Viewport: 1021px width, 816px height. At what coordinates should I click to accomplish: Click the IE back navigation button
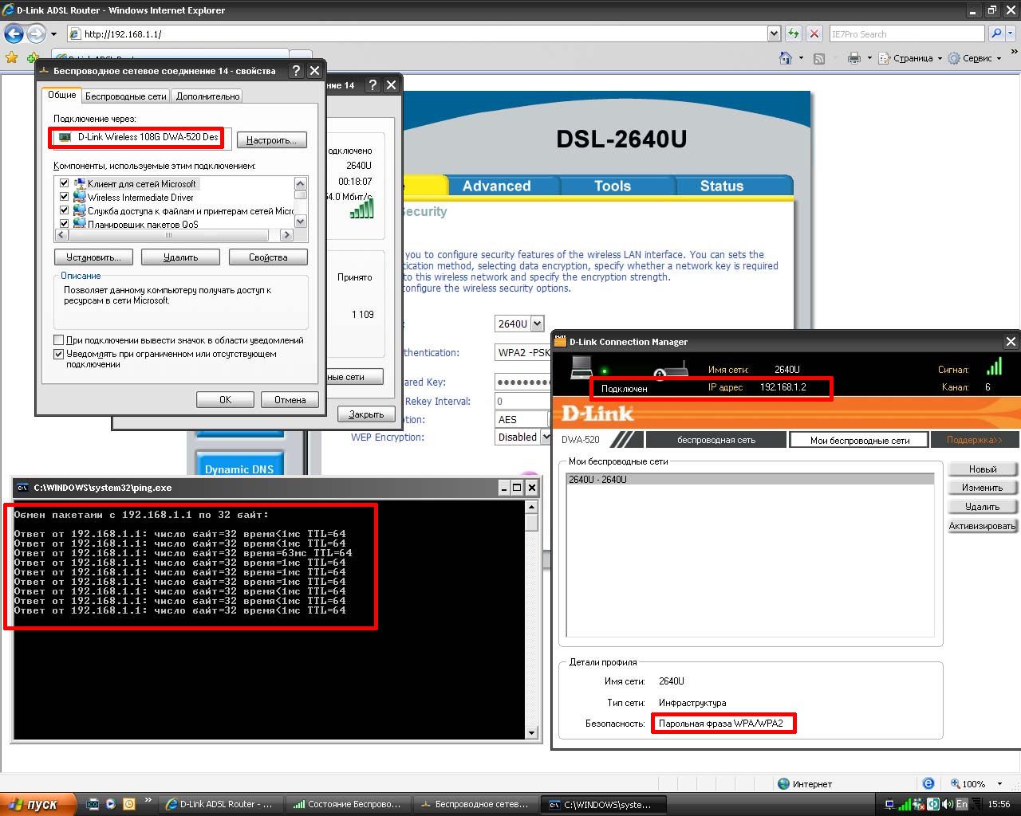(14, 34)
